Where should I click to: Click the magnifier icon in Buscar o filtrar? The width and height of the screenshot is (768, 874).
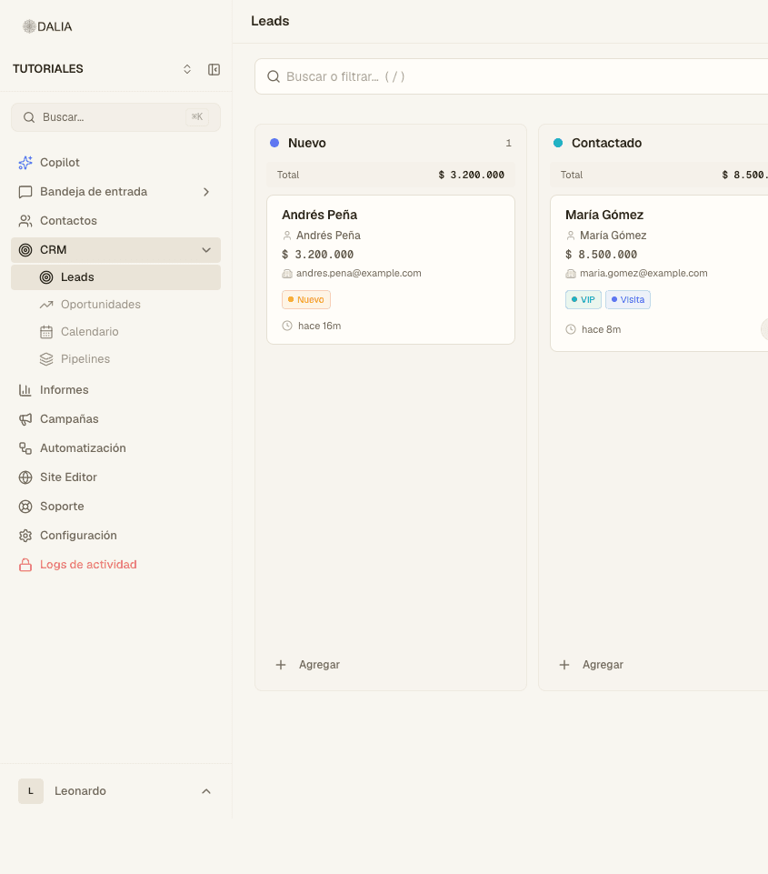(x=274, y=76)
